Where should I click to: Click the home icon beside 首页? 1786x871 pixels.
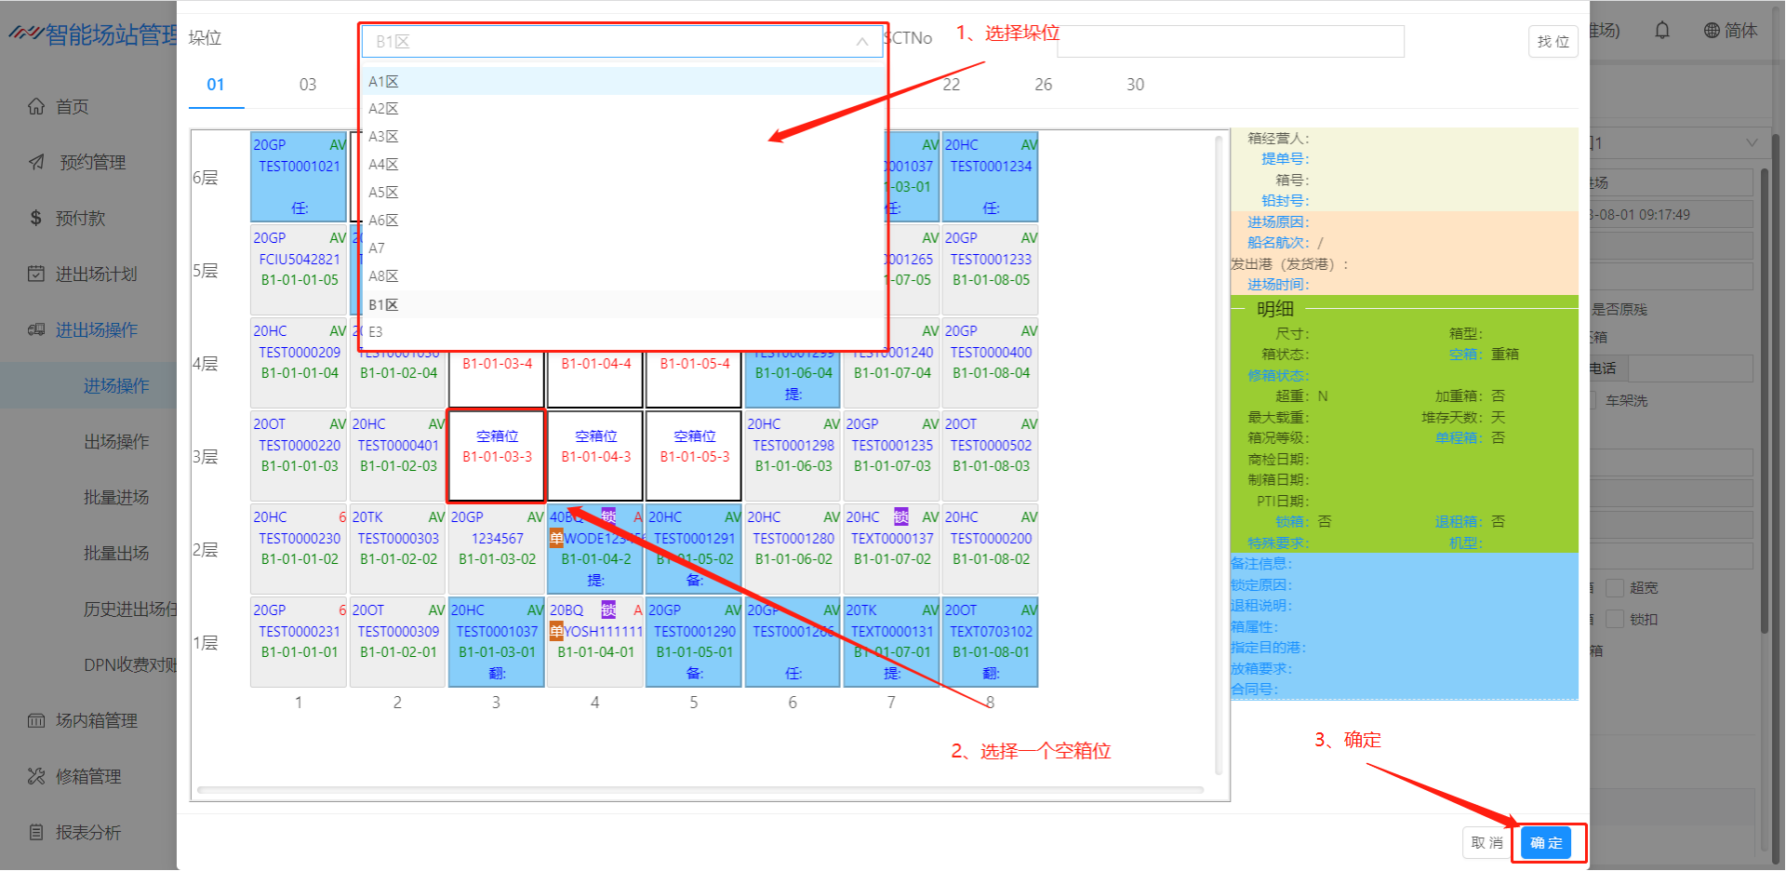pos(36,107)
